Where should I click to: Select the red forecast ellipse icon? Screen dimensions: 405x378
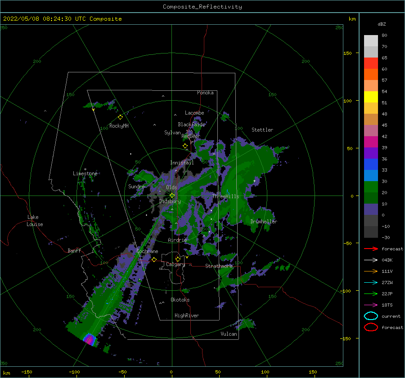click(371, 327)
